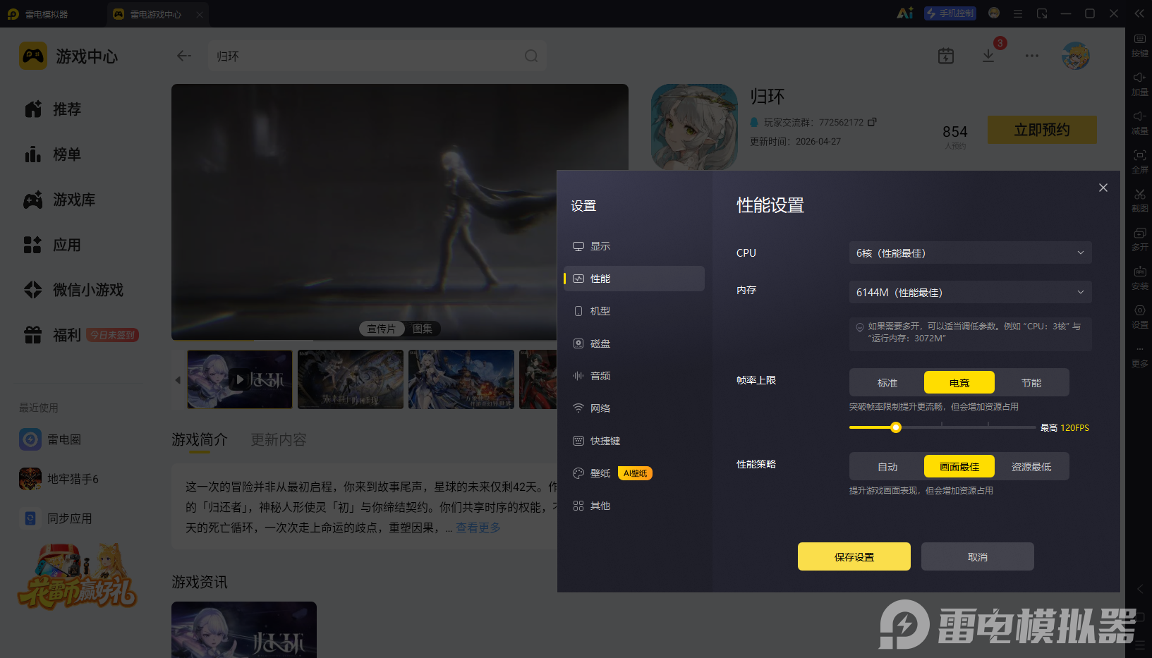Go to 游戏库 game library
Image resolution: width=1152 pixels, height=658 pixels.
[60, 200]
